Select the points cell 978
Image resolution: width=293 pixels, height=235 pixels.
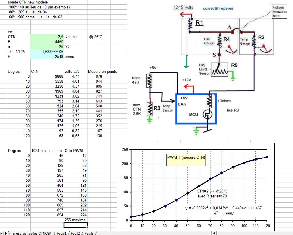coord(99,76)
